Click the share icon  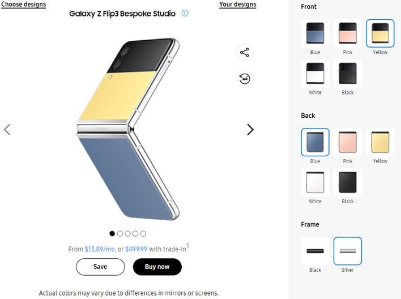point(245,53)
